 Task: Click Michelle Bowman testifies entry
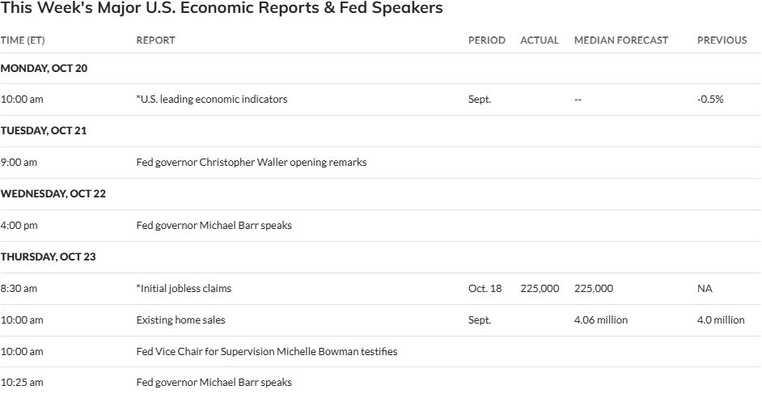pyautogui.click(x=266, y=352)
